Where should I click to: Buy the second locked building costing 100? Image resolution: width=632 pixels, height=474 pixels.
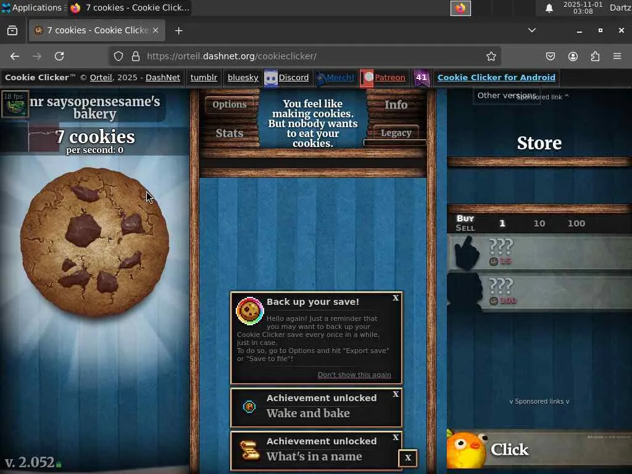point(539,291)
